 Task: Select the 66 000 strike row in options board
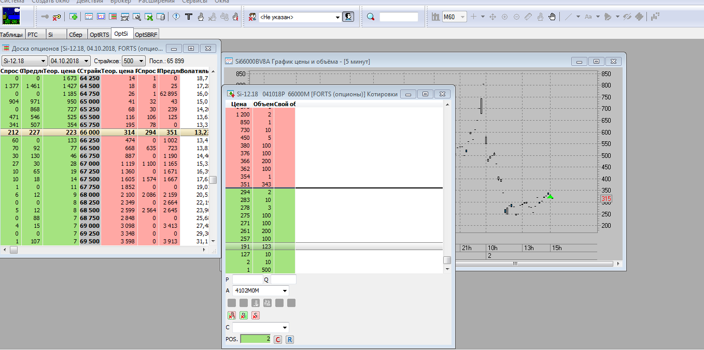[x=90, y=133]
